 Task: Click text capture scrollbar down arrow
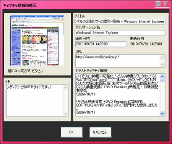(162, 113)
